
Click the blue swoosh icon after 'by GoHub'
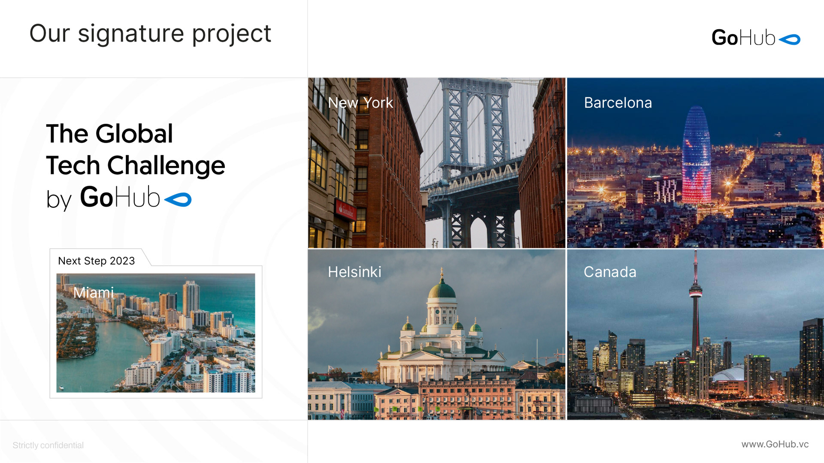178,199
